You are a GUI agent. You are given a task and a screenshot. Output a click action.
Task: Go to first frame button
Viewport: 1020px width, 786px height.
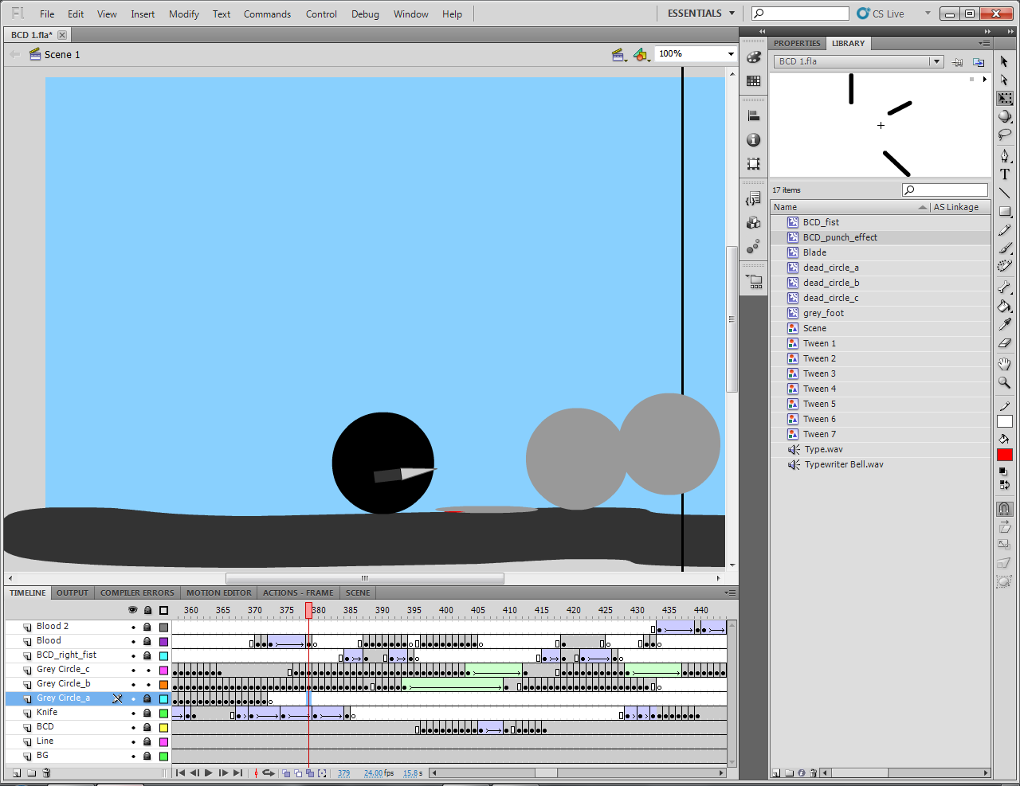coord(180,772)
